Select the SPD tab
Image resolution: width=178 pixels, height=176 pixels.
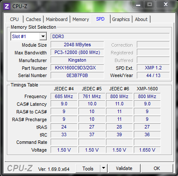pyautogui.click(x=100, y=19)
